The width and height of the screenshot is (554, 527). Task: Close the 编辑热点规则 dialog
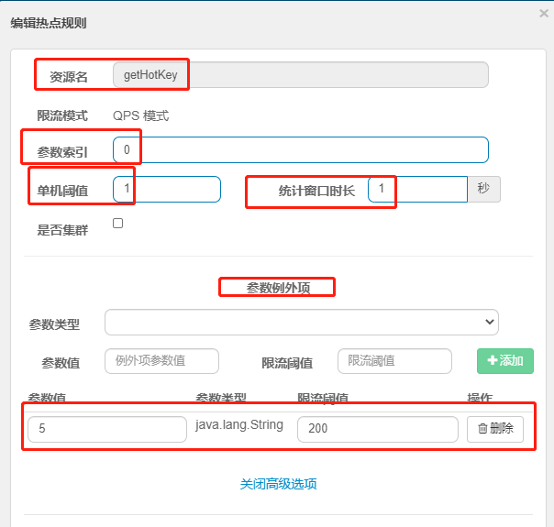[x=544, y=14]
